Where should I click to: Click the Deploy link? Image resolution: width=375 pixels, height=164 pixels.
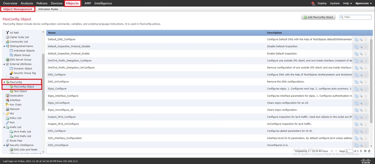click(322, 3)
